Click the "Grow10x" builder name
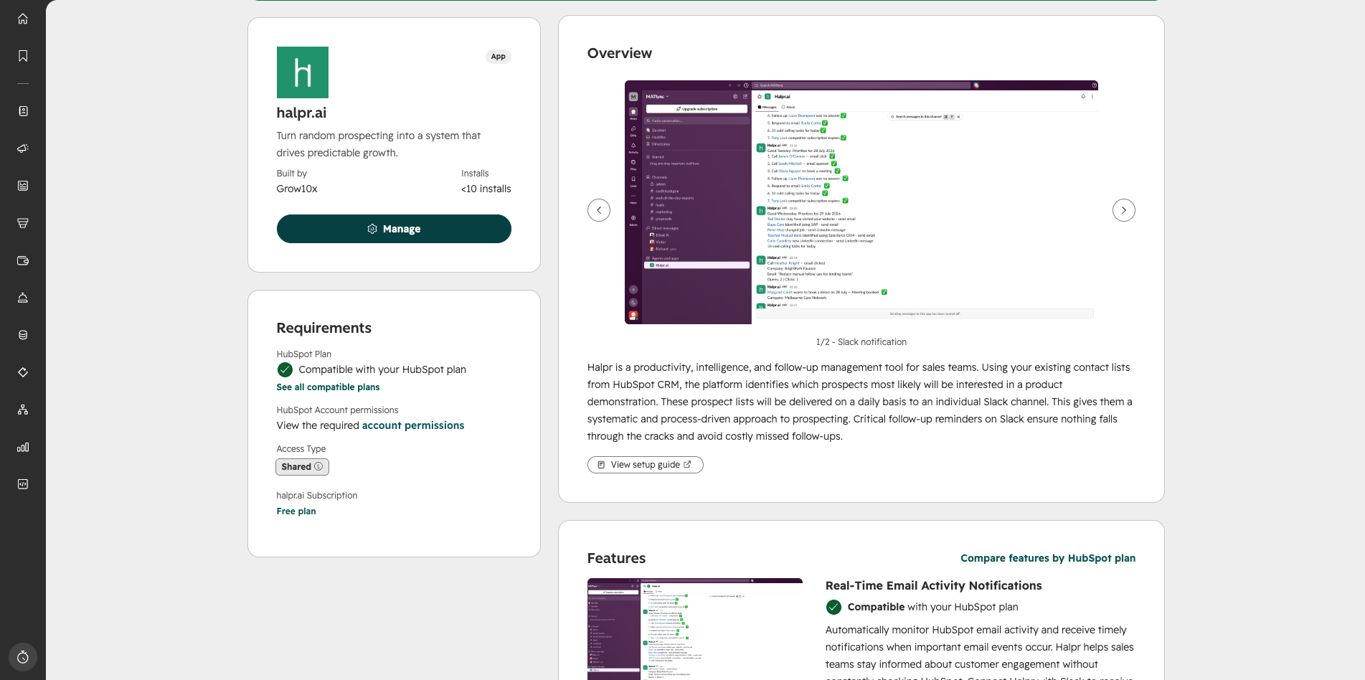This screenshot has width=1365, height=680. [x=297, y=189]
